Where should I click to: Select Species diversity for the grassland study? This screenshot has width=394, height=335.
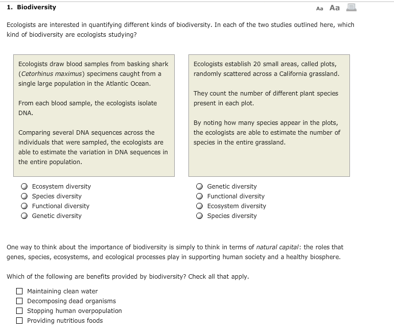(199, 215)
